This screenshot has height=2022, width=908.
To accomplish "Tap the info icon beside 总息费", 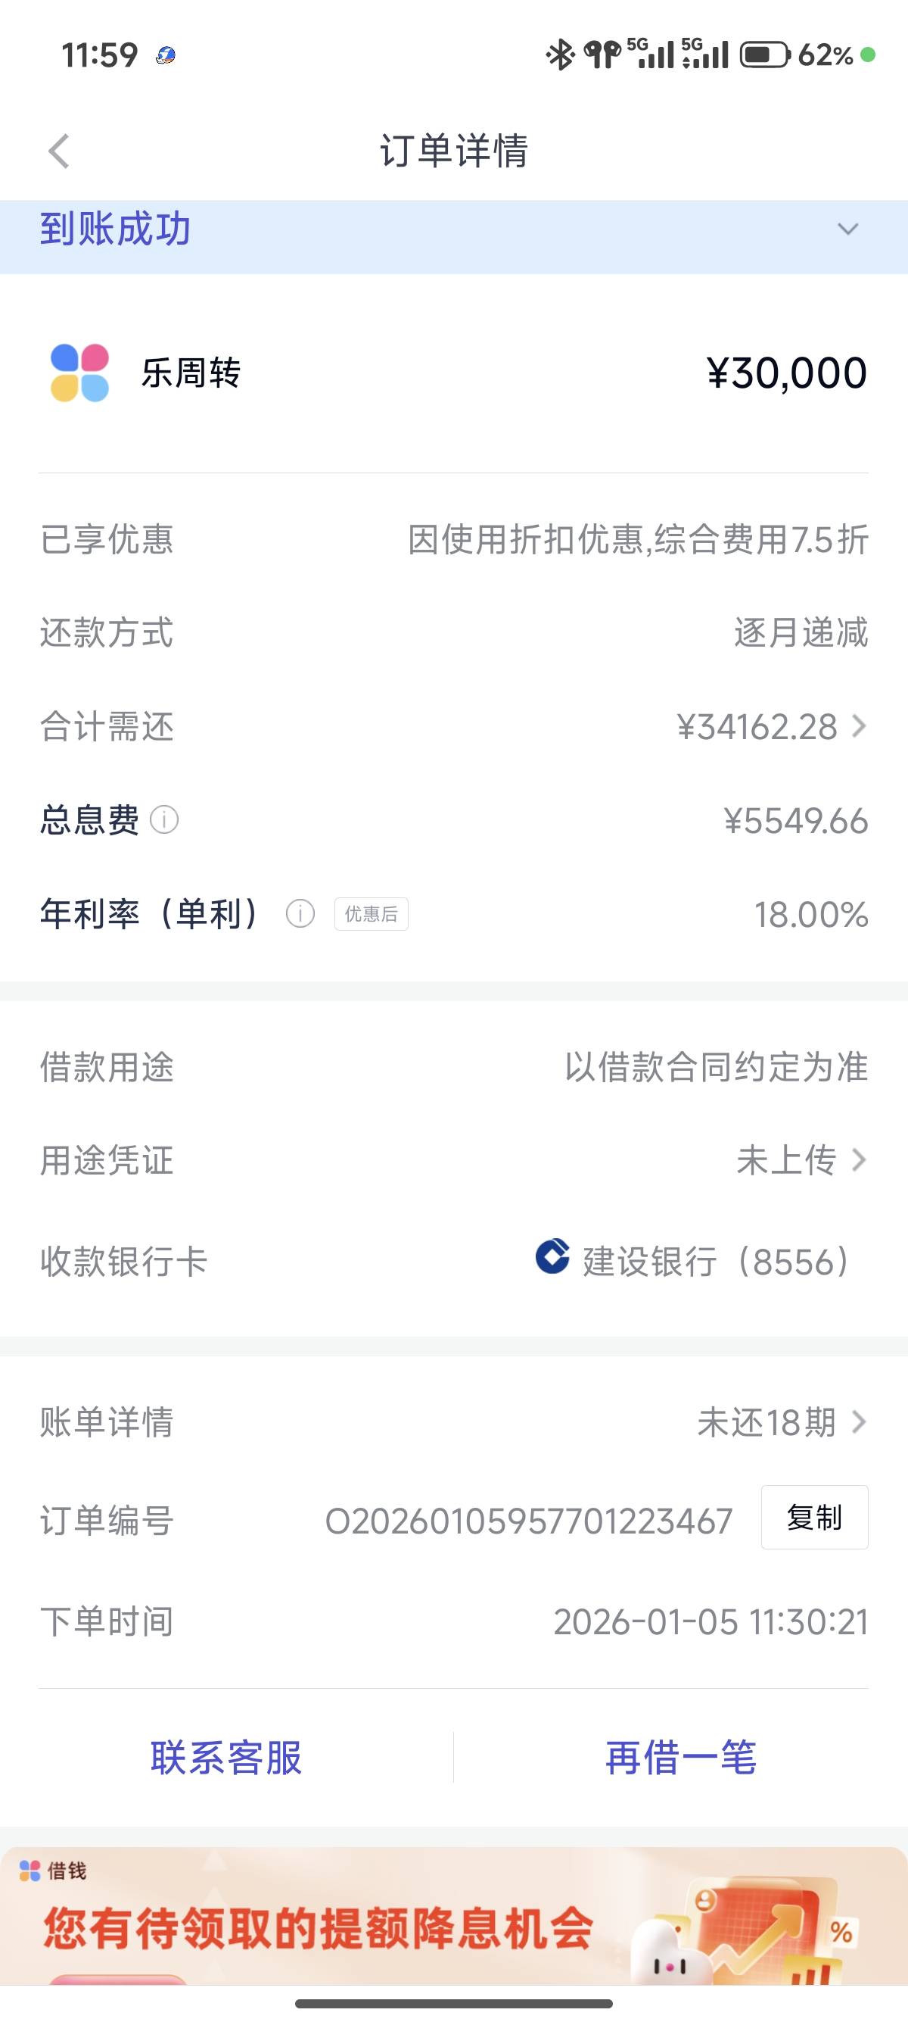I will pyautogui.click(x=164, y=820).
